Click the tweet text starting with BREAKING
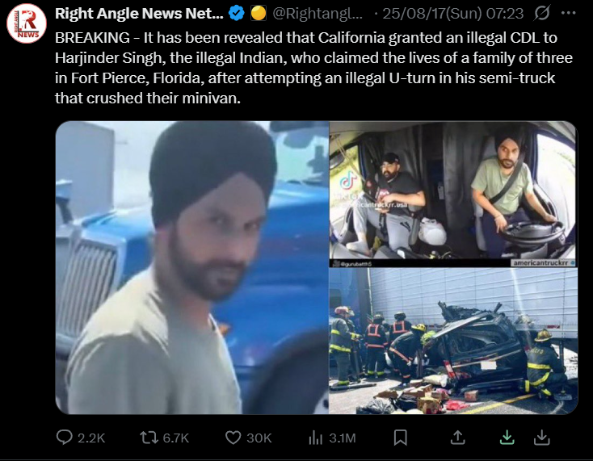The width and height of the screenshot is (593, 461). [x=313, y=68]
